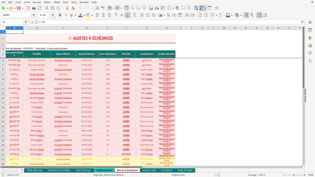Open the Borders dropdown arrow
The height and width of the screenshot is (177, 315).
[x=216, y=15]
